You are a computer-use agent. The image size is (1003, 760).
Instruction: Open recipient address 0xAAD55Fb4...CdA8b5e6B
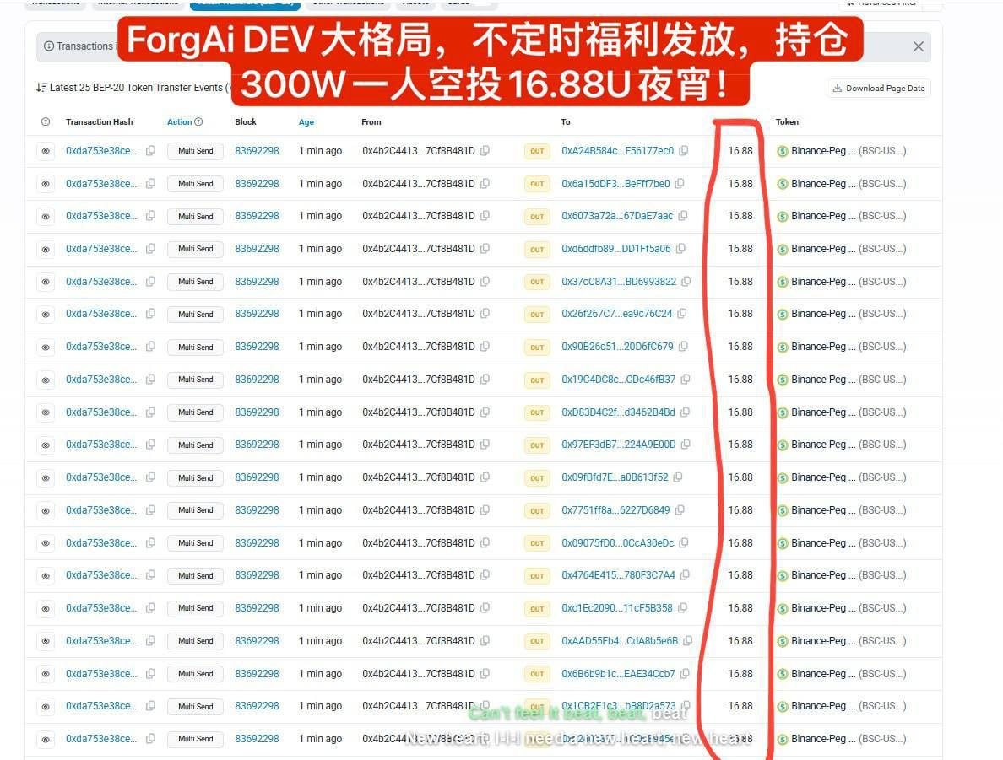point(620,640)
